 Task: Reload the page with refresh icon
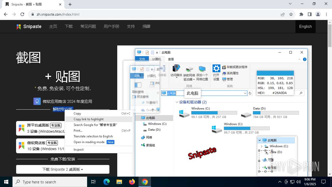[x=22, y=14]
